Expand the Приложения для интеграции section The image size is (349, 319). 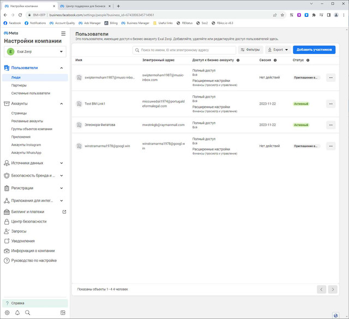(62, 201)
